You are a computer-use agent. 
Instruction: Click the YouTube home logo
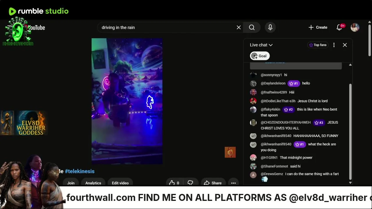pos(36,28)
